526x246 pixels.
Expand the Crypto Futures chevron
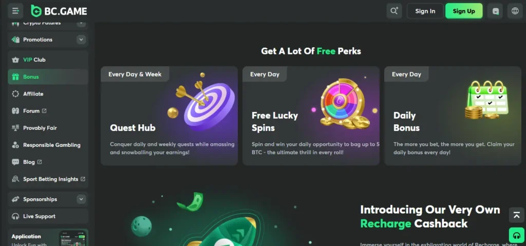point(81,23)
